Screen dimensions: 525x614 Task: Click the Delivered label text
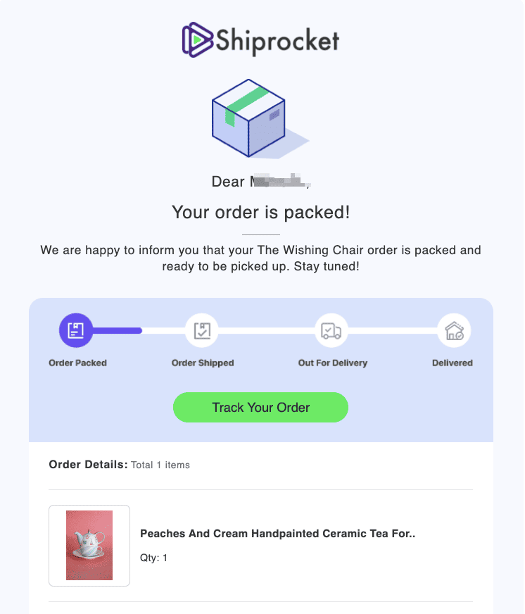(453, 363)
